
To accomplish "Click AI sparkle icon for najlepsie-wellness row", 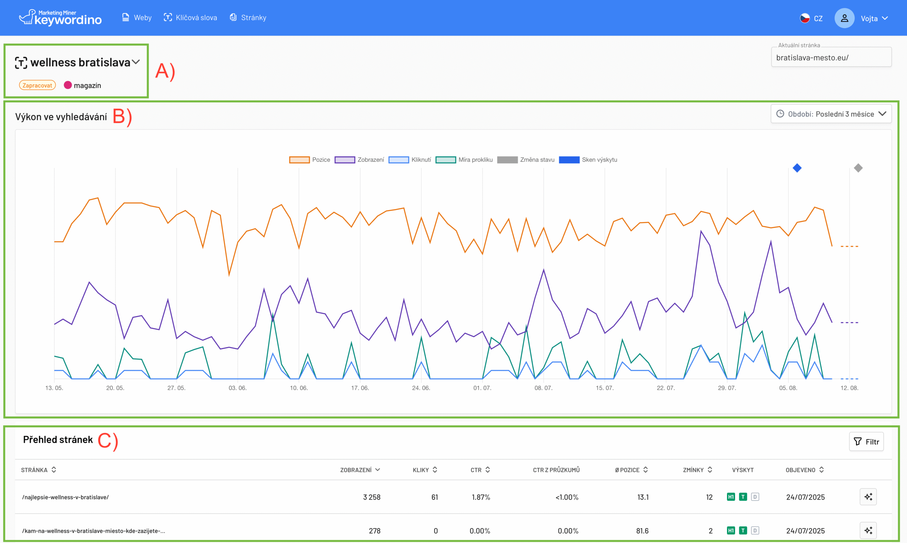I will click(868, 497).
